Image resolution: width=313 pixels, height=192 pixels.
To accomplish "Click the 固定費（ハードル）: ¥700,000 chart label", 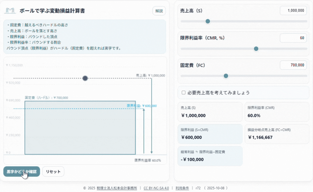I will (46, 98).
